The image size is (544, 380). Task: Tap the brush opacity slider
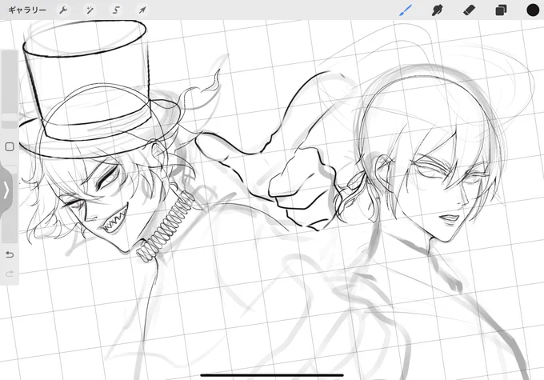click(x=10, y=205)
